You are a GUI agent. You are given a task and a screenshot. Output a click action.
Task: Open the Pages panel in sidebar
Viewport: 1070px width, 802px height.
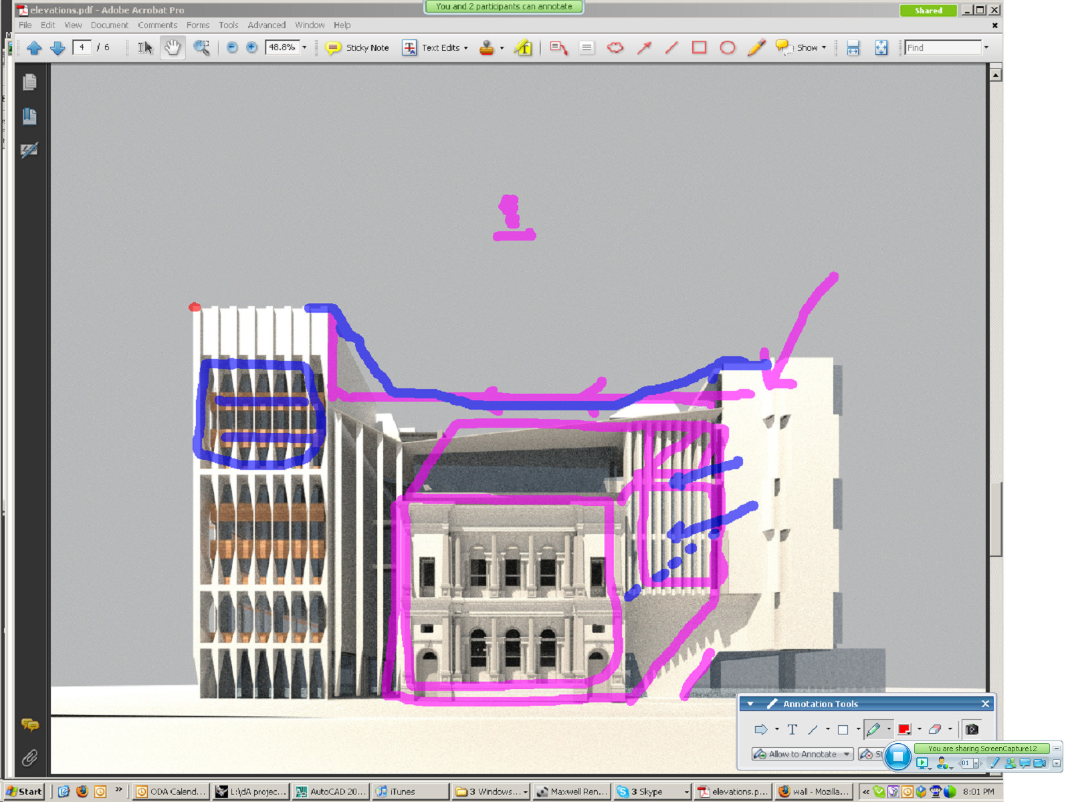tap(29, 82)
